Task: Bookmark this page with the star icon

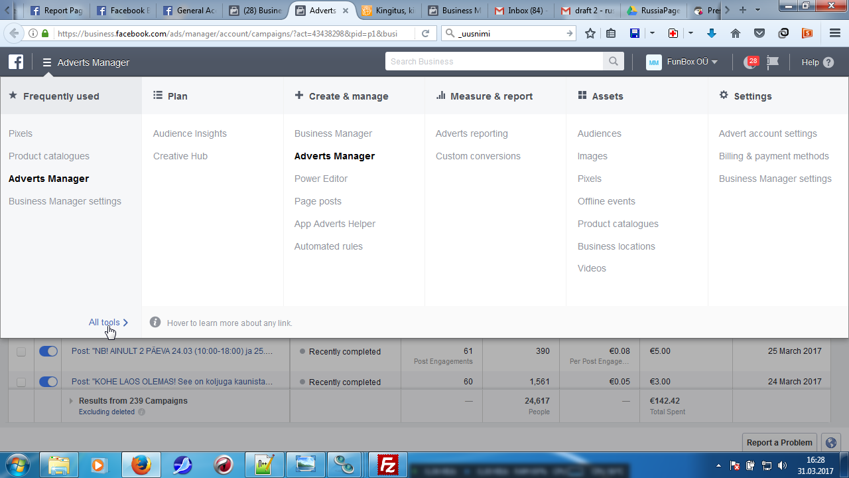Action: [x=590, y=33]
